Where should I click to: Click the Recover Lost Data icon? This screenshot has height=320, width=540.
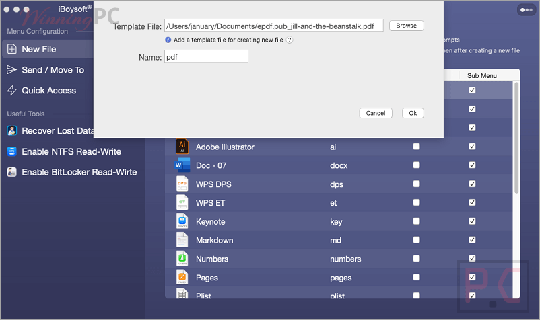pyautogui.click(x=11, y=131)
